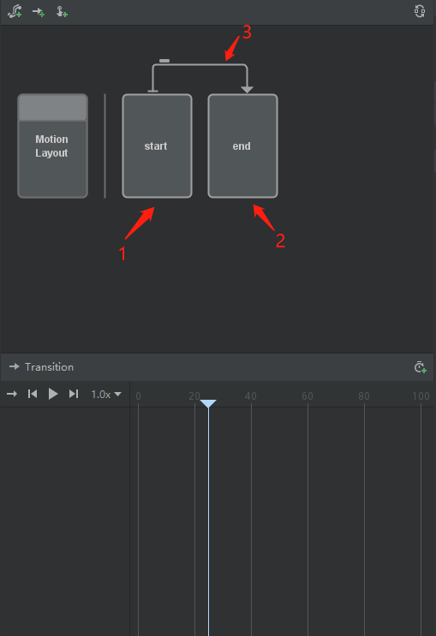Select the Motion Layout box
The width and height of the screenshot is (436, 636).
pyautogui.click(x=52, y=146)
